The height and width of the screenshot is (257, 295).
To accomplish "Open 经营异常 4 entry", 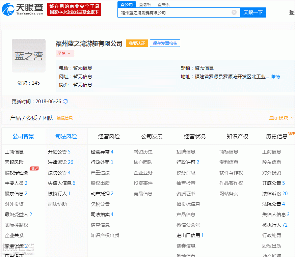I will tap(102, 152).
